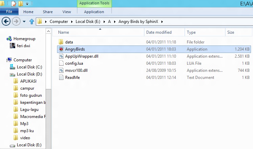Click the A folder breadcrumb
The image size is (253, 149).
pyautogui.click(x=109, y=22)
